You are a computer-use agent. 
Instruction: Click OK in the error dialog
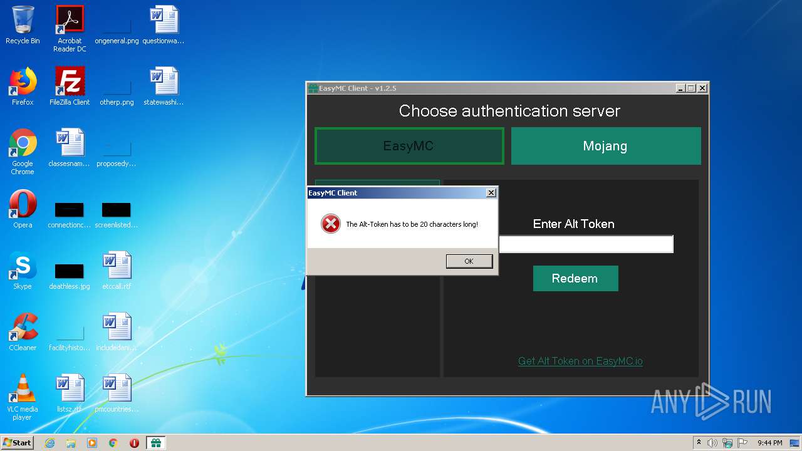(469, 261)
